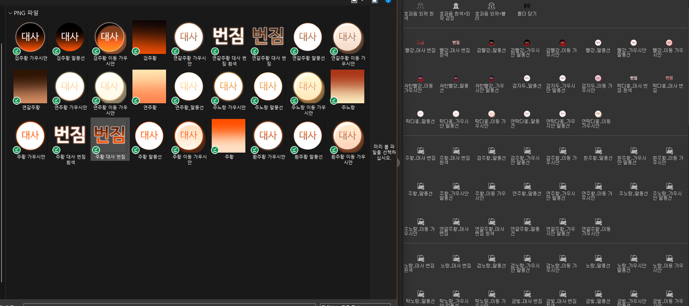Select the 주노랑 가우시안 file thumbnail
This screenshot has width=689, height=306.
(228, 86)
